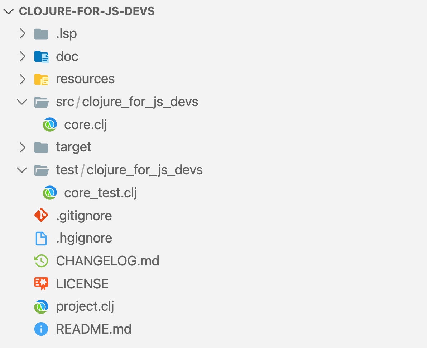
Task: Click the Clojure icon next to core.clj
Action: [x=49, y=124]
